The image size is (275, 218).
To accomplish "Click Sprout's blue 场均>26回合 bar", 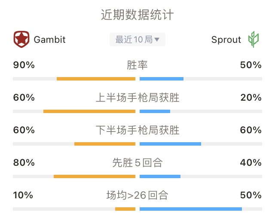I will pyautogui.click(x=191, y=209).
